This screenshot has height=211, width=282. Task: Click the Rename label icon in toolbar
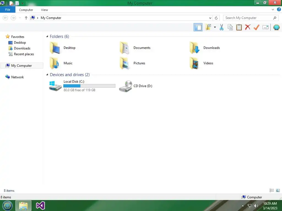[x=265, y=27]
